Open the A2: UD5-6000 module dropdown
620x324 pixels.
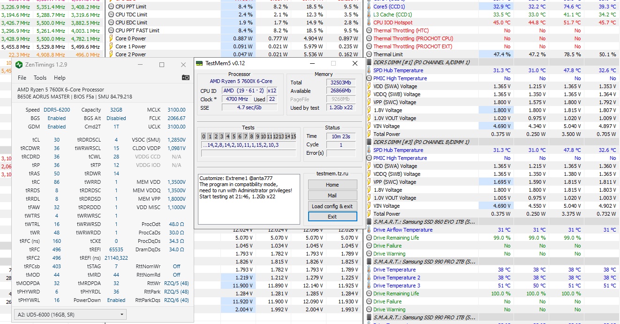tap(70, 314)
